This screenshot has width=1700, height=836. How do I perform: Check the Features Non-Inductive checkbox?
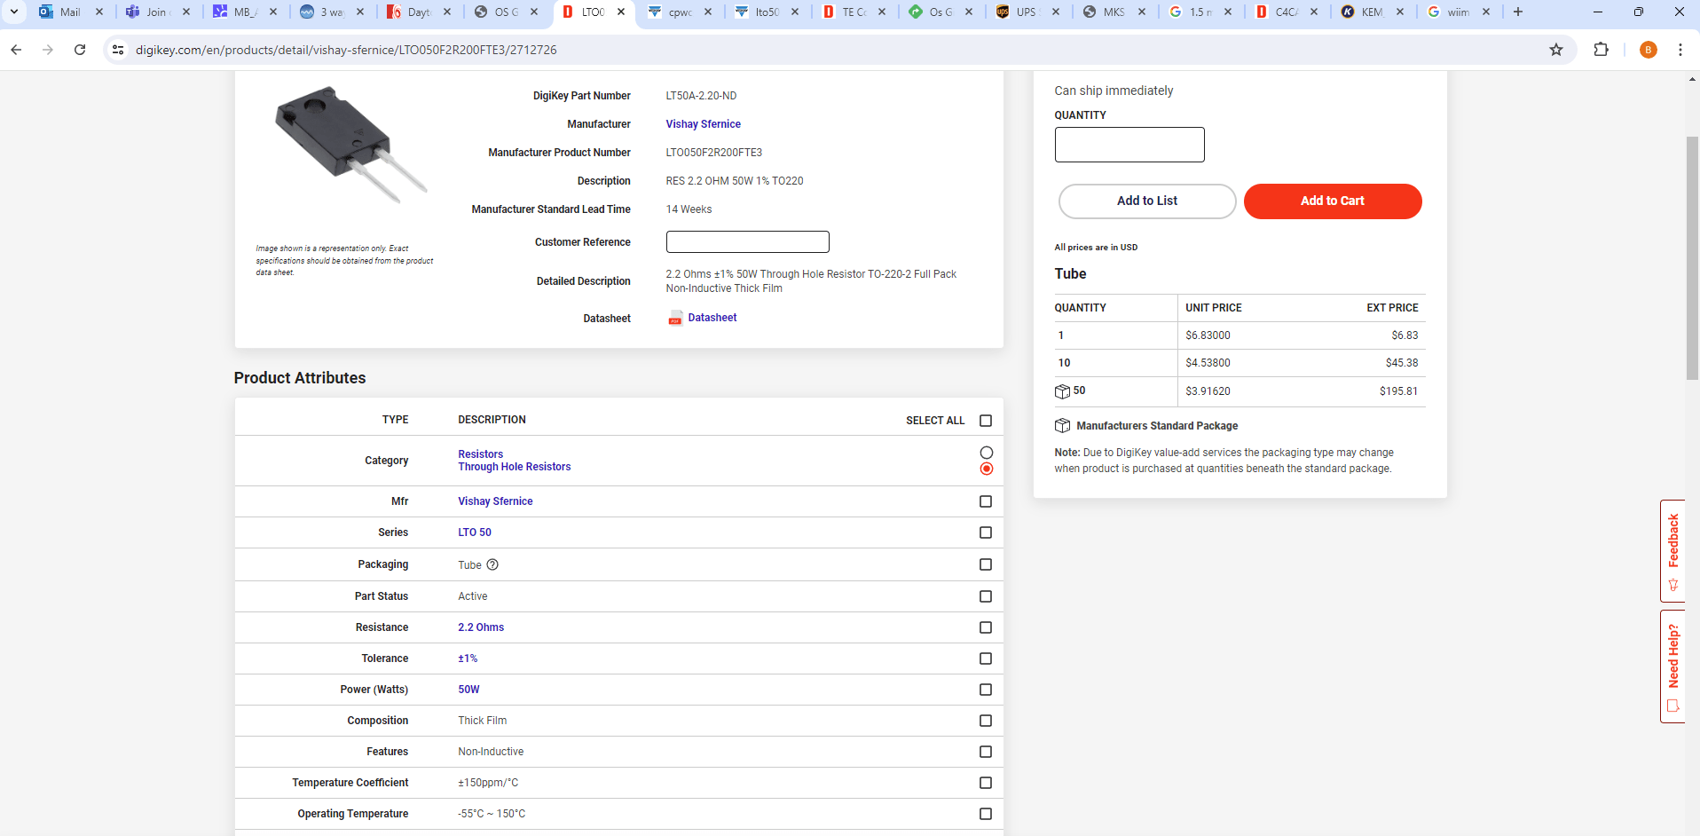point(986,752)
